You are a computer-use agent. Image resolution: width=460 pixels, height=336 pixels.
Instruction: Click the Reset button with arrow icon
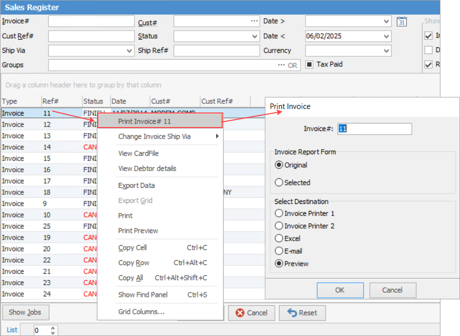click(302, 312)
